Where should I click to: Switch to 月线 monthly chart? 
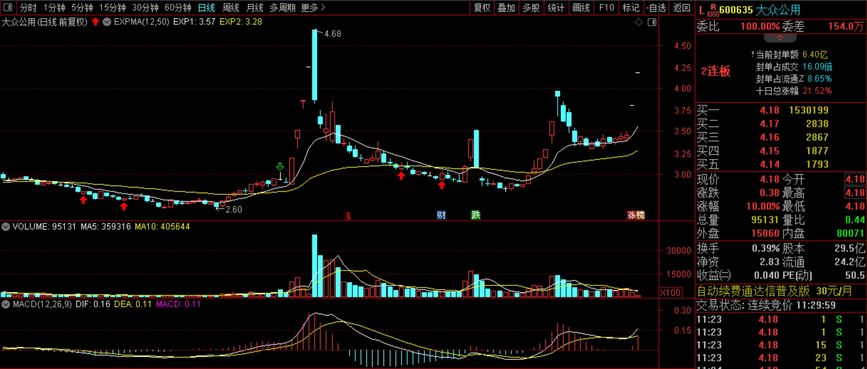(x=255, y=8)
